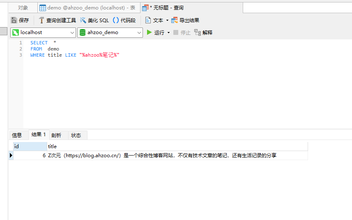Viewport: 352px width, 220px height.
Task: Expand the ahzoo_demo database dropdown
Action: 139,32
